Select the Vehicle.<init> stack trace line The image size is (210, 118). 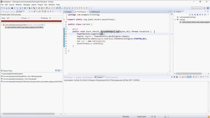(22, 76)
